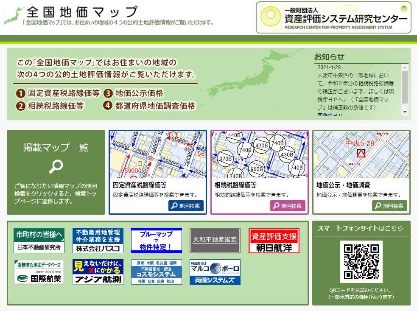The width and height of the screenshot is (417, 311).
Task: Open the コスモシステム banner
Action: pos(157,272)
